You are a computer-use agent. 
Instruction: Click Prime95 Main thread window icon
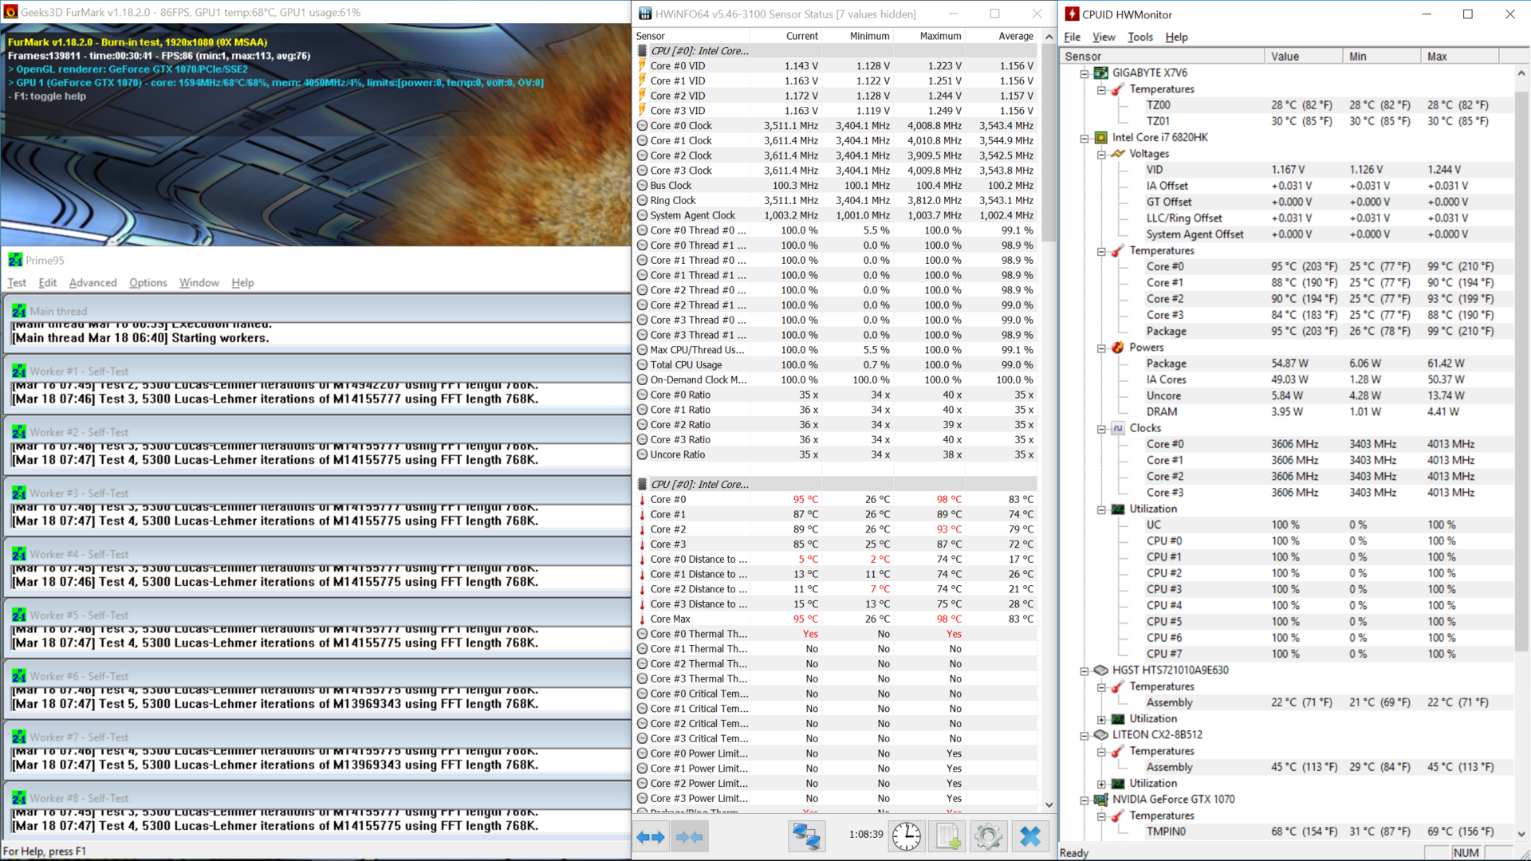coord(19,311)
